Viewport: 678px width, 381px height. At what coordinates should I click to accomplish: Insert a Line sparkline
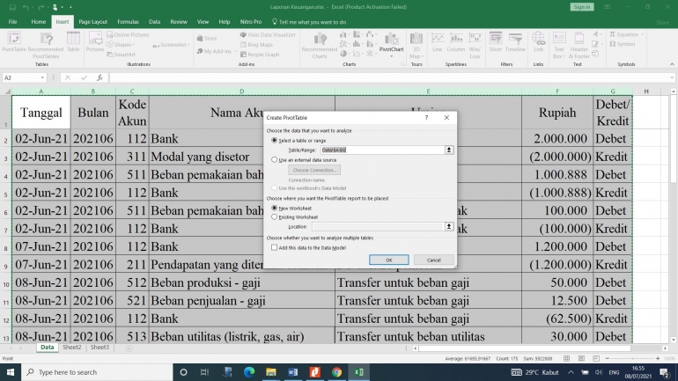pyautogui.click(x=437, y=42)
